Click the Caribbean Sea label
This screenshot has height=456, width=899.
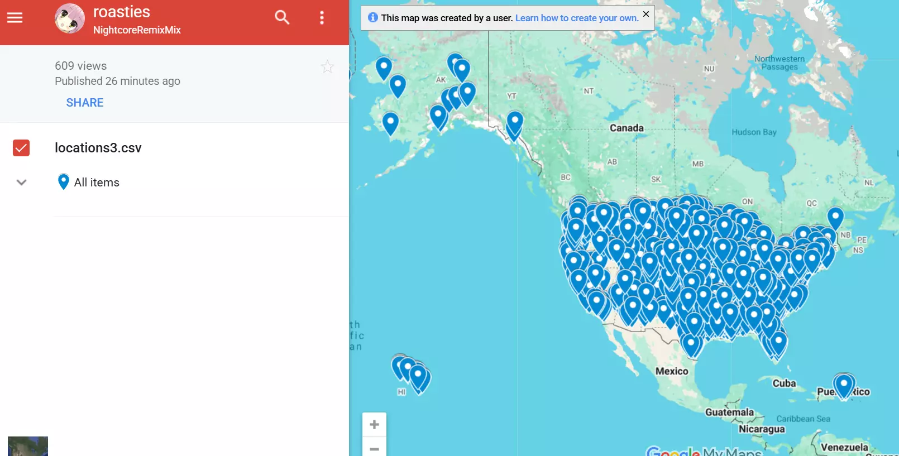[x=803, y=419]
